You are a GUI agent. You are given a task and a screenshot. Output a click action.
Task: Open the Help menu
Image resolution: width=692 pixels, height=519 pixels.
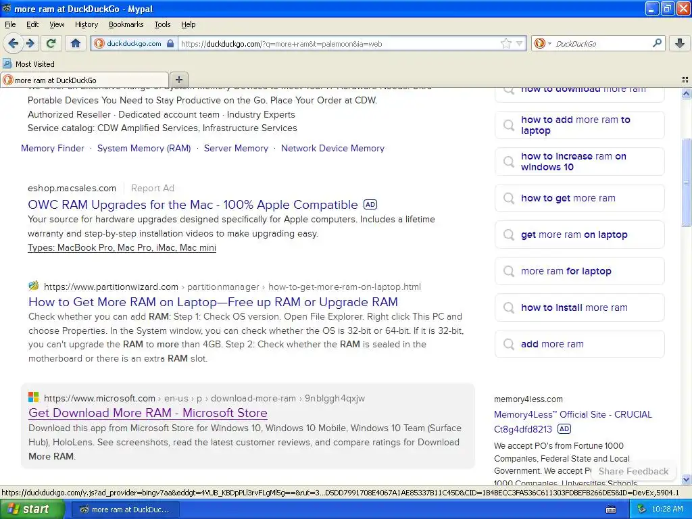pos(188,24)
